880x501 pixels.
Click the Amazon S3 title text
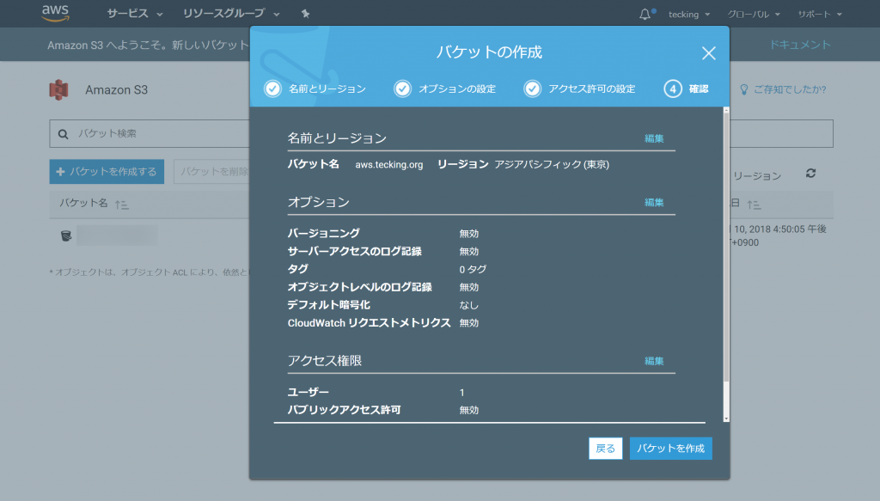(x=117, y=89)
